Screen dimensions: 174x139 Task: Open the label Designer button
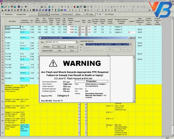pos(47,47)
